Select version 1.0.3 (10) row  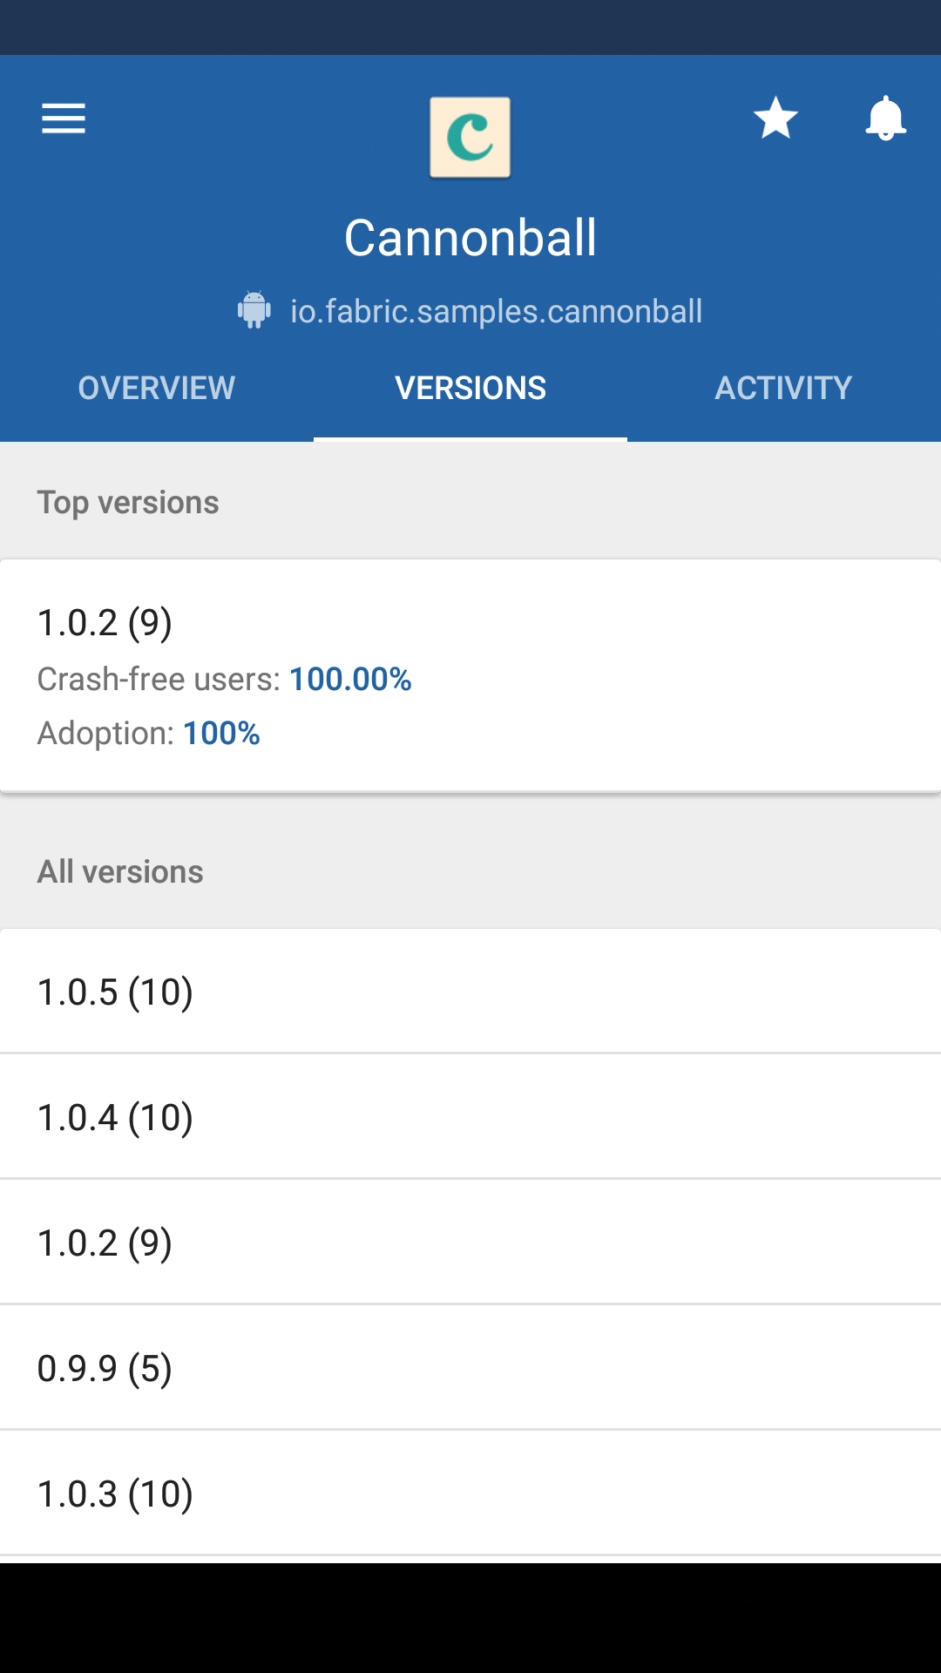[470, 1494]
